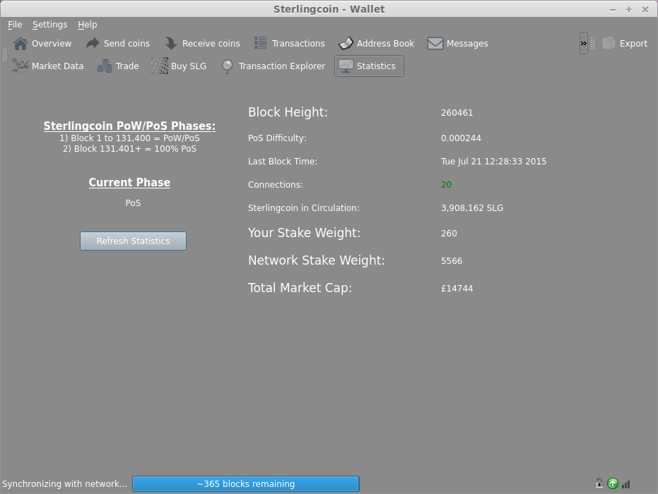
Task: Click the Sterlingcoin PoW/PoS Phases heading
Action: [129, 126]
